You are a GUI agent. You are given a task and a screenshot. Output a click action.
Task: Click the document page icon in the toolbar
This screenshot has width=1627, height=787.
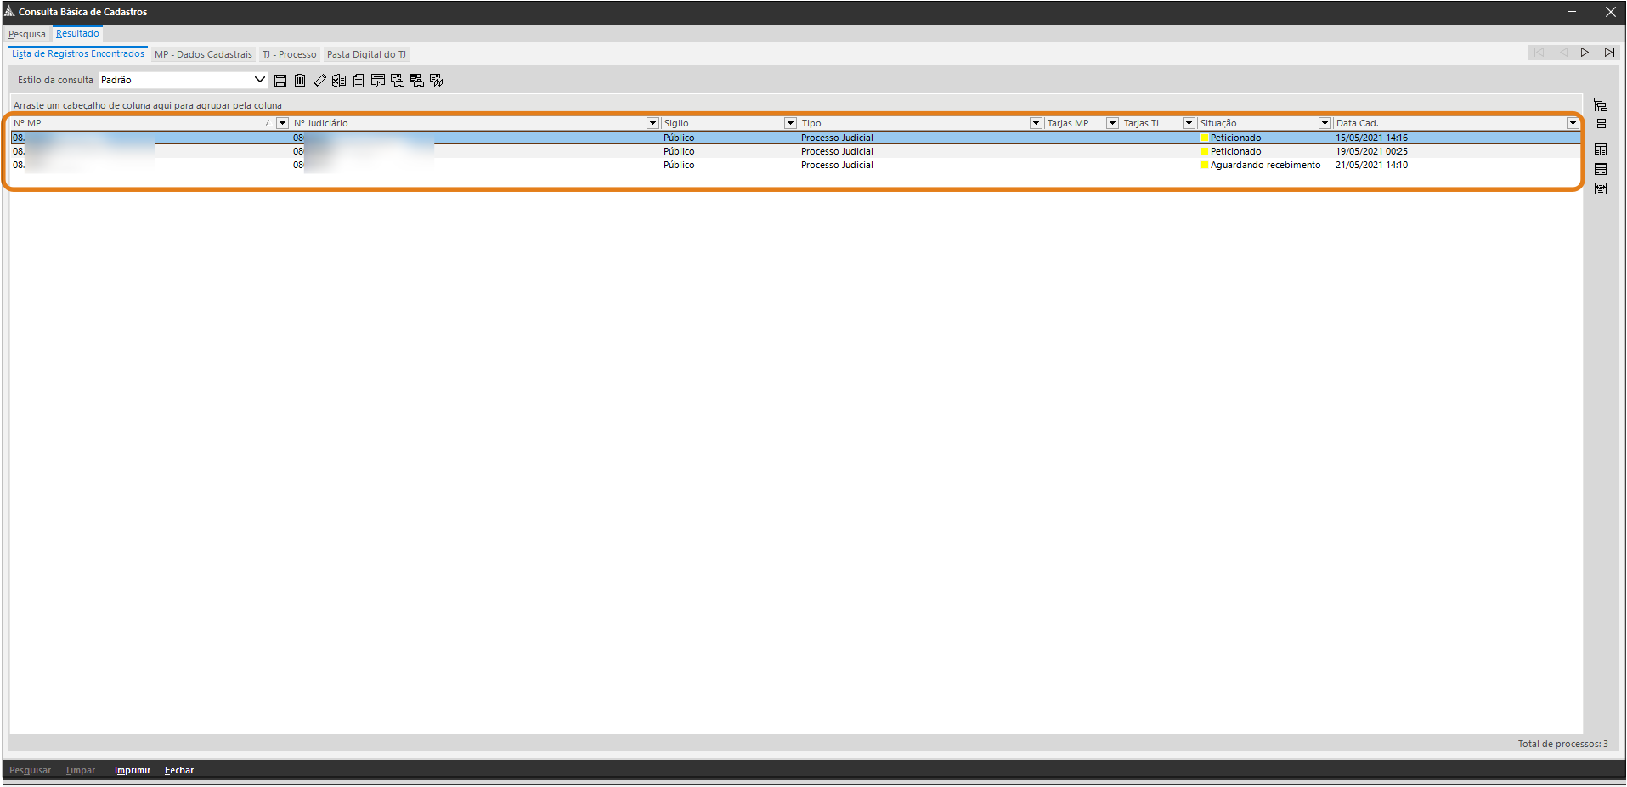pyautogui.click(x=359, y=81)
